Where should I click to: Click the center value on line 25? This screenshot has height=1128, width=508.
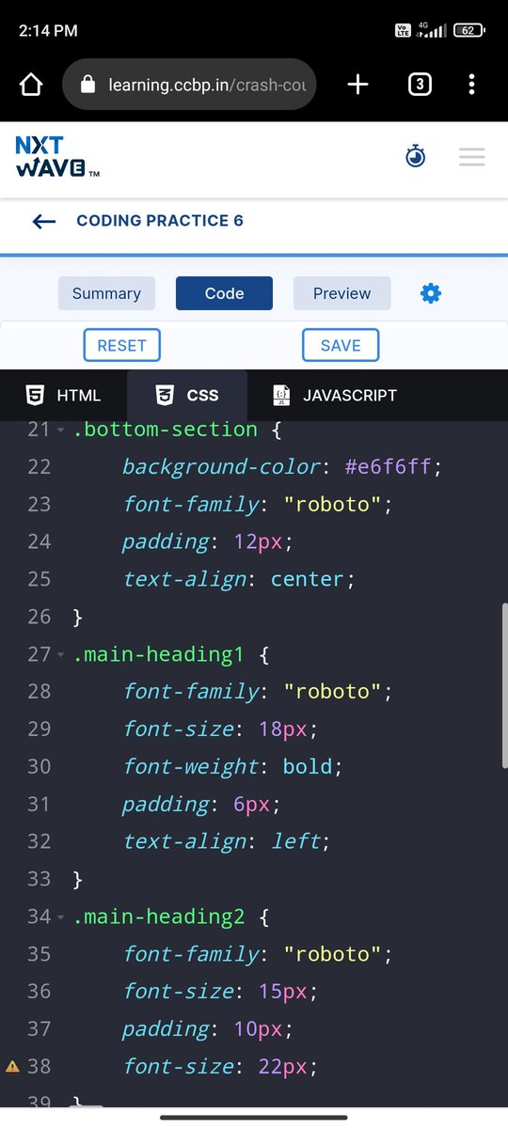[308, 579]
